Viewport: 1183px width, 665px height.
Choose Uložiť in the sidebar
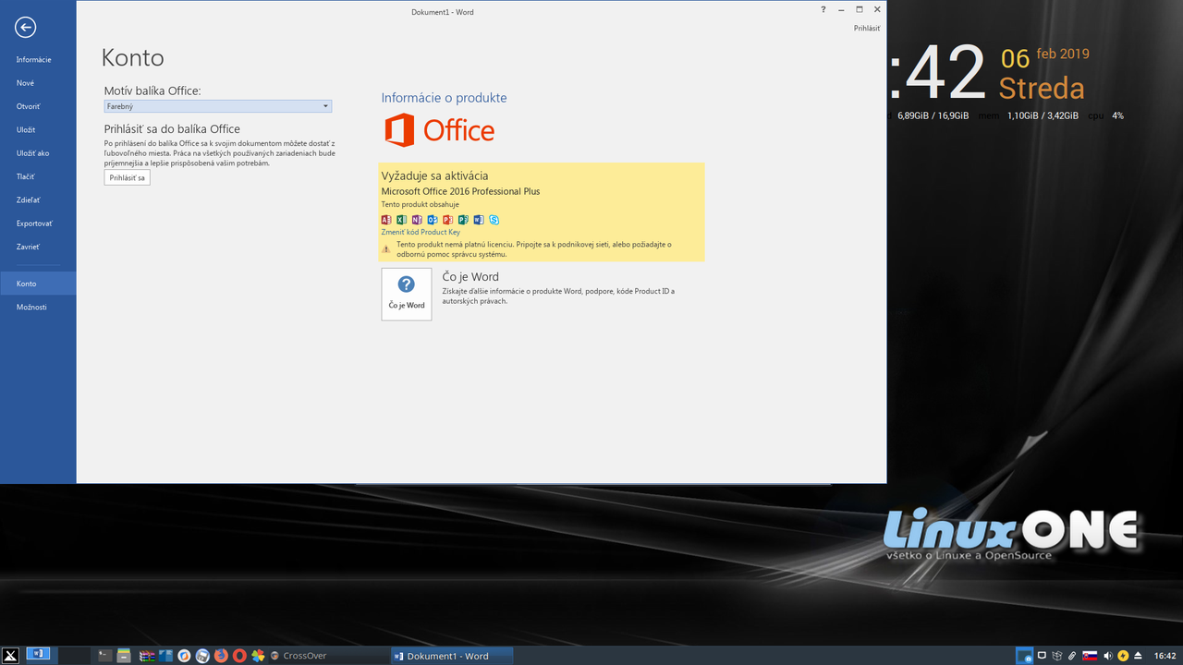click(x=38, y=129)
